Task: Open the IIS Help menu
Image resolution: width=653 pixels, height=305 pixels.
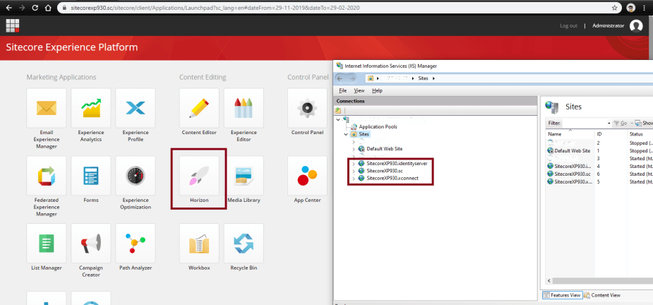Action: (x=377, y=90)
